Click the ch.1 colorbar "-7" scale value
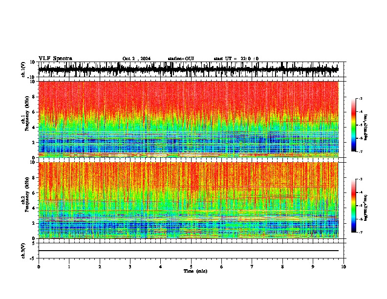 click(x=361, y=151)
